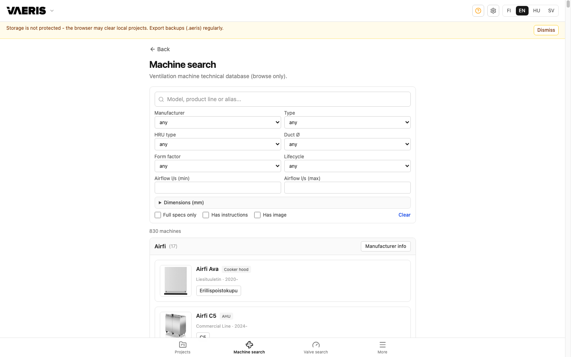The width and height of the screenshot is (571, 357).
Task: Open the Lifecycle dropdown
Action: 347,166
